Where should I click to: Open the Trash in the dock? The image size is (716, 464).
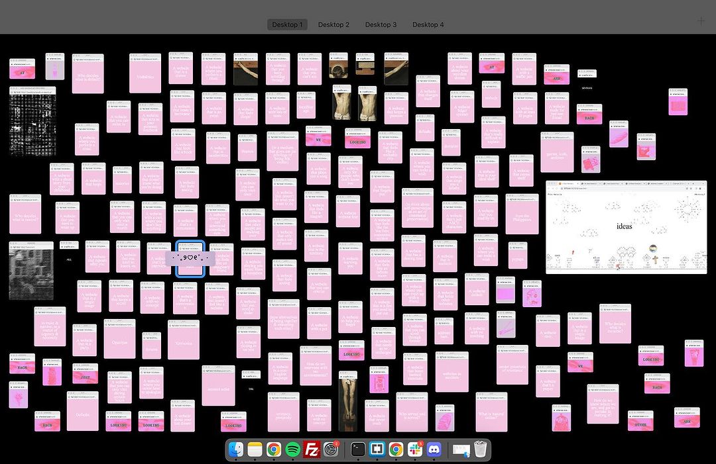point(480,449)
